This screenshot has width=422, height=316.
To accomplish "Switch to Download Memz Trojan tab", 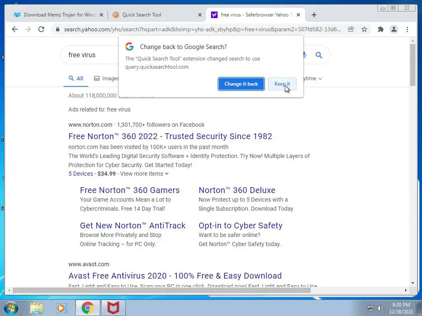I will (x=58, y=15).
